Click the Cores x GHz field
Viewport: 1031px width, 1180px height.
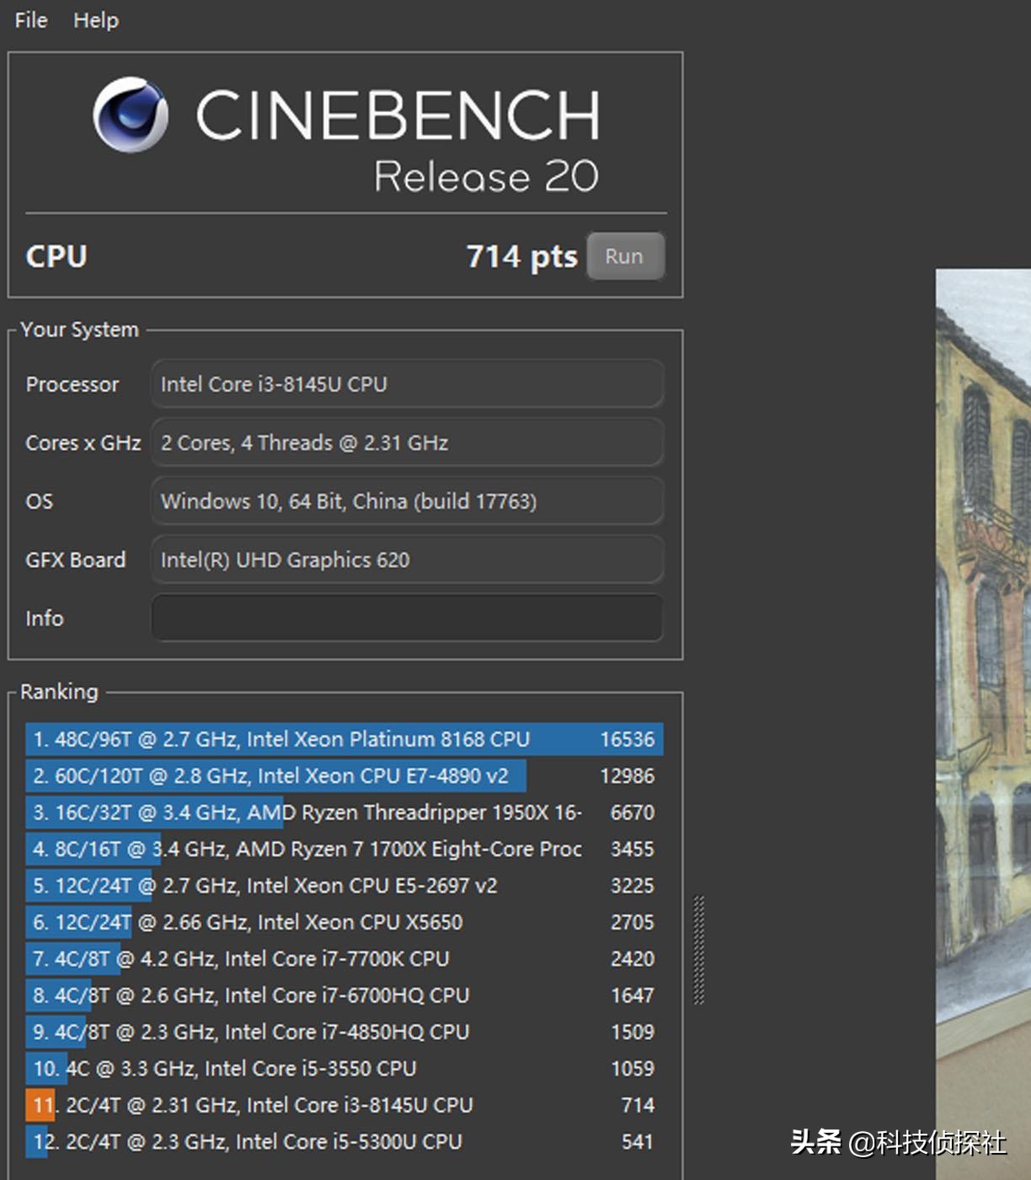click(x=407, y=442)
